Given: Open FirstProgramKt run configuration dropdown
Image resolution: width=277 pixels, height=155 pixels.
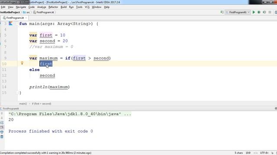Looking at the screenshot, I should click(x=238, y=12).
